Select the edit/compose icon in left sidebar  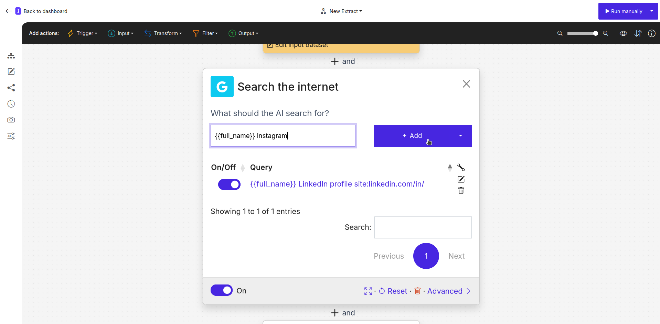click(x=11, y=71)
